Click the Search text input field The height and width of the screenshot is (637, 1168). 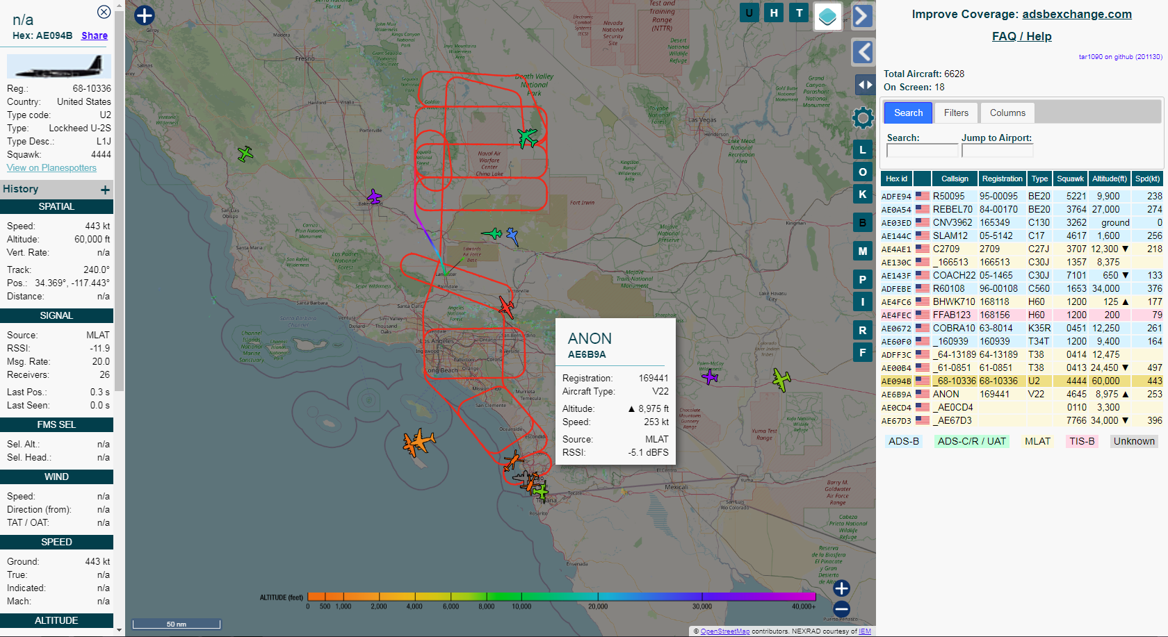[922, 151]
